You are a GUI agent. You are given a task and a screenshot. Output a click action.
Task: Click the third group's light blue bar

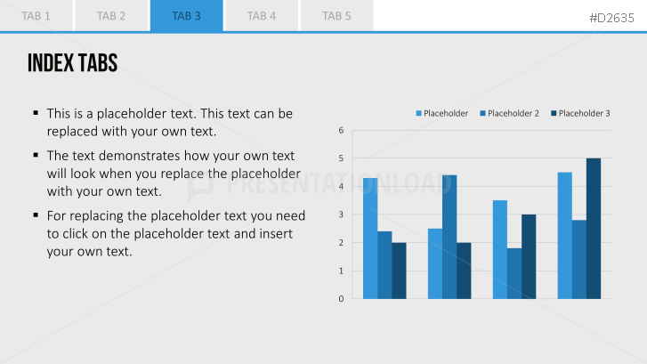click(499, 249)
